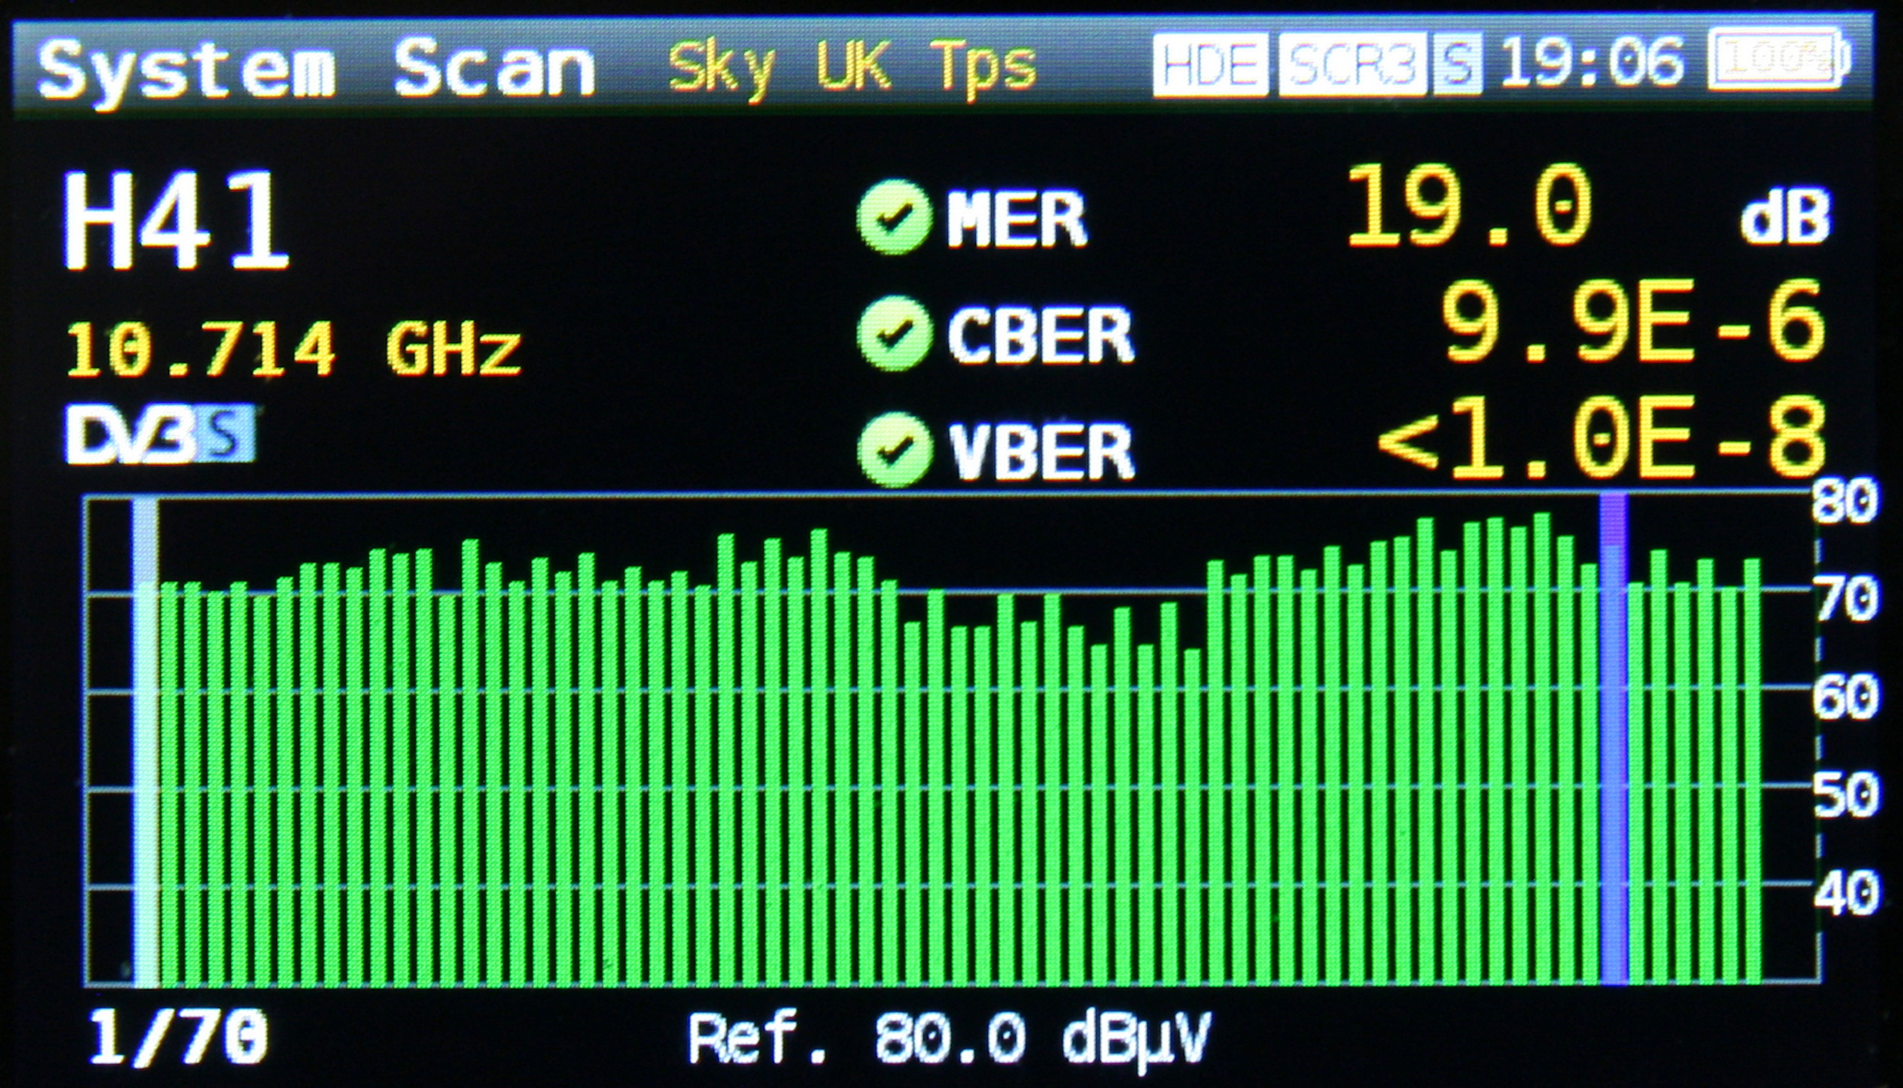Click the small S badge beside SCR3
The width and height of the screenshot is (1903, 1088).
coord(1457,65)
